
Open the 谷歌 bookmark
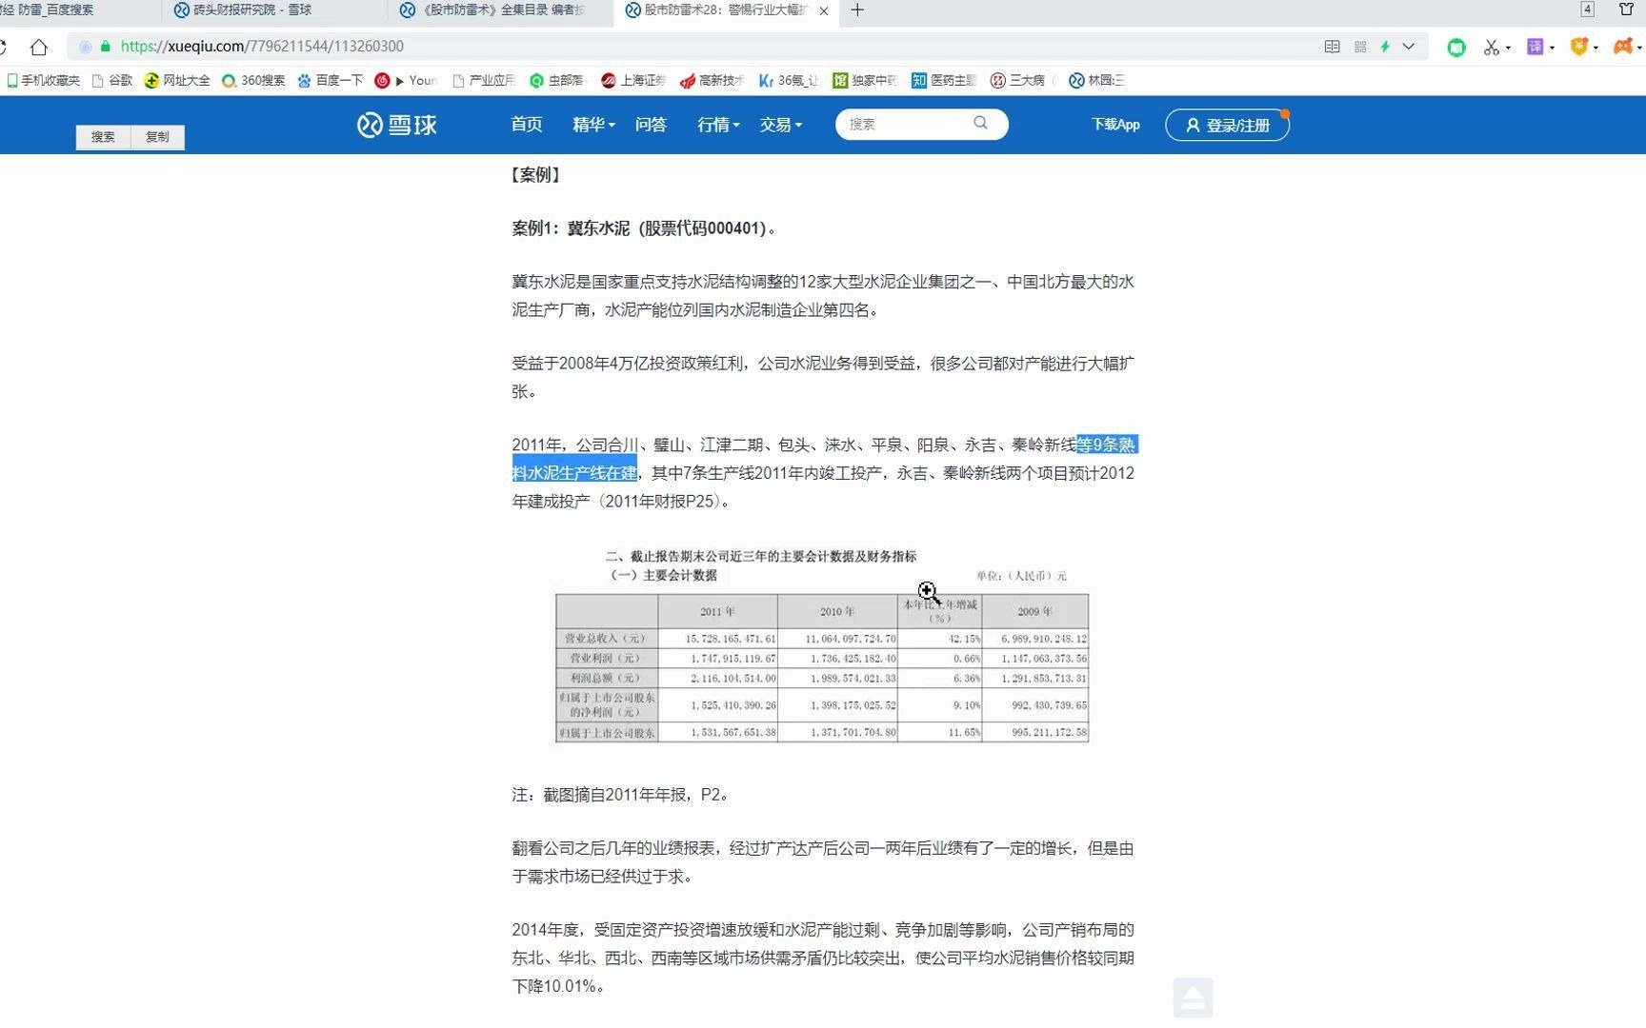tap(112, 81)
